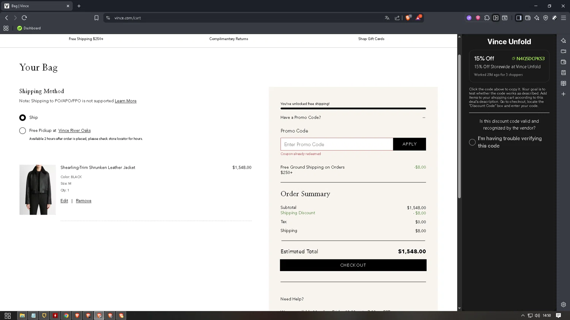Open Leo AI icon in right sidebar
The height and width of the screenshot is (320, 570).
564,41
